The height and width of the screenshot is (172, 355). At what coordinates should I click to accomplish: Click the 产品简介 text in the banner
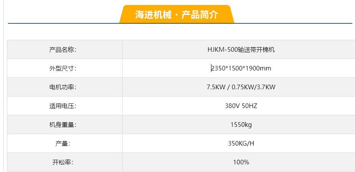tap(200, 15)
